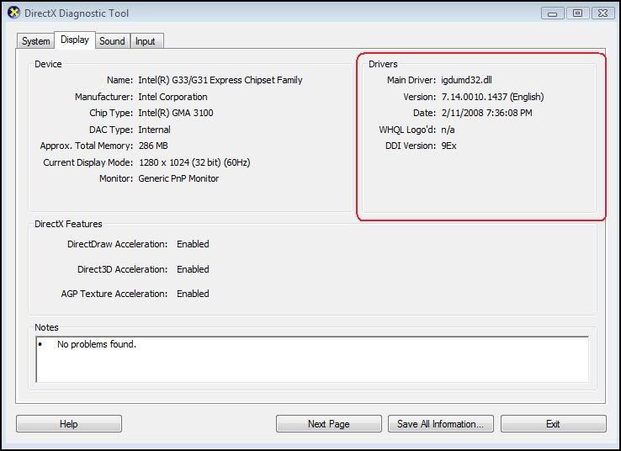This screenshot has width=621, height=451.
Task: Click the 'DAC Type:' label
Action: [111, 130]
